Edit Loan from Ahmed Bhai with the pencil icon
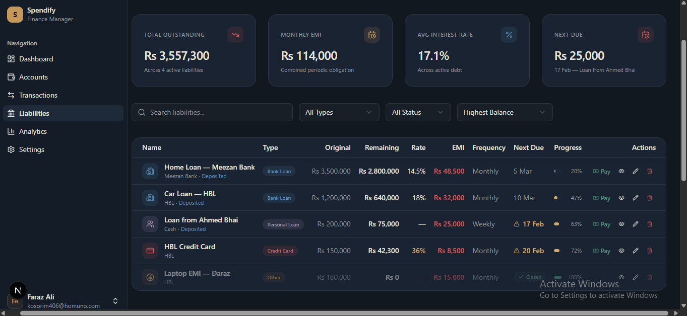This screenshot has height=316, width=687. [635, 224]
